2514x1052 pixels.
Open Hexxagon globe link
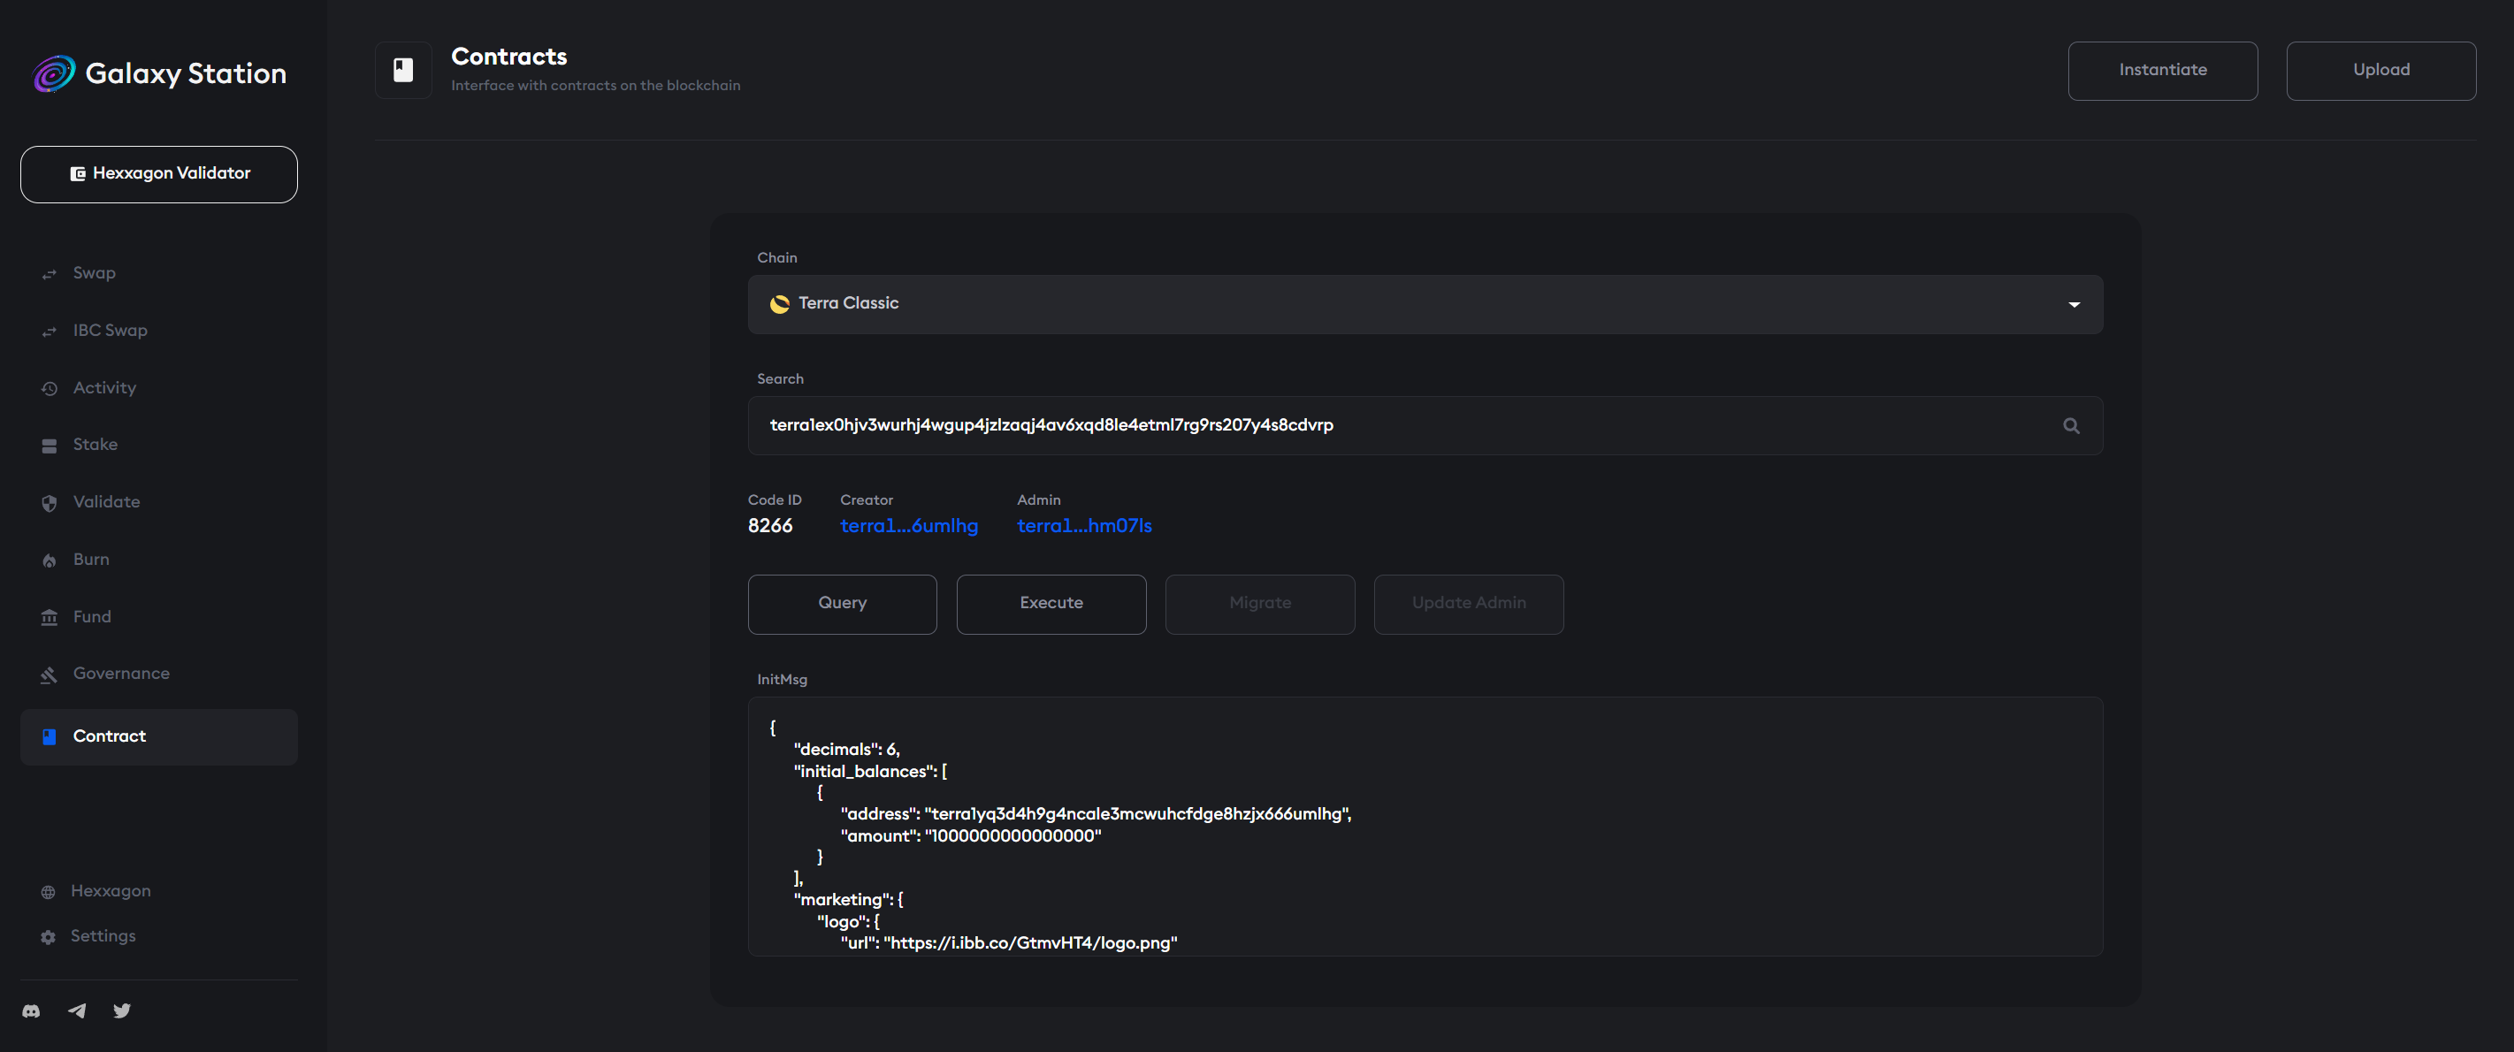49,892
